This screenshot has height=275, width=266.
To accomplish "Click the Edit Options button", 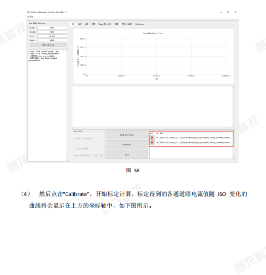I will [x=49, y=45].
